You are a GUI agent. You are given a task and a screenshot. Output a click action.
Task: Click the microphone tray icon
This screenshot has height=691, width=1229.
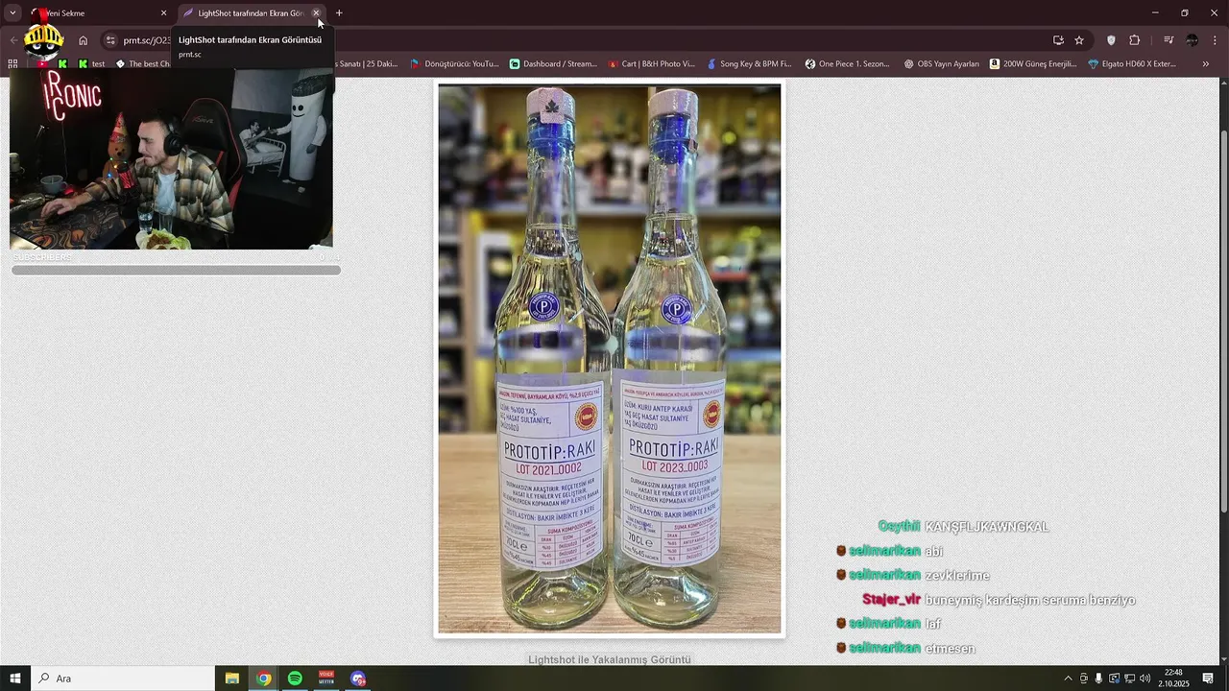pyautogui.click(x=1099, y=679)
